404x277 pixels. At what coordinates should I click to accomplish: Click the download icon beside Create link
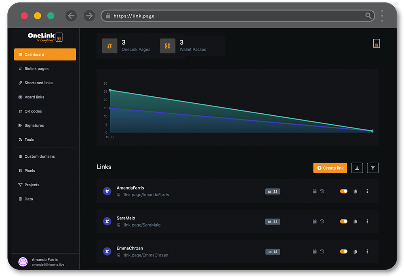(x=357, y=168)
